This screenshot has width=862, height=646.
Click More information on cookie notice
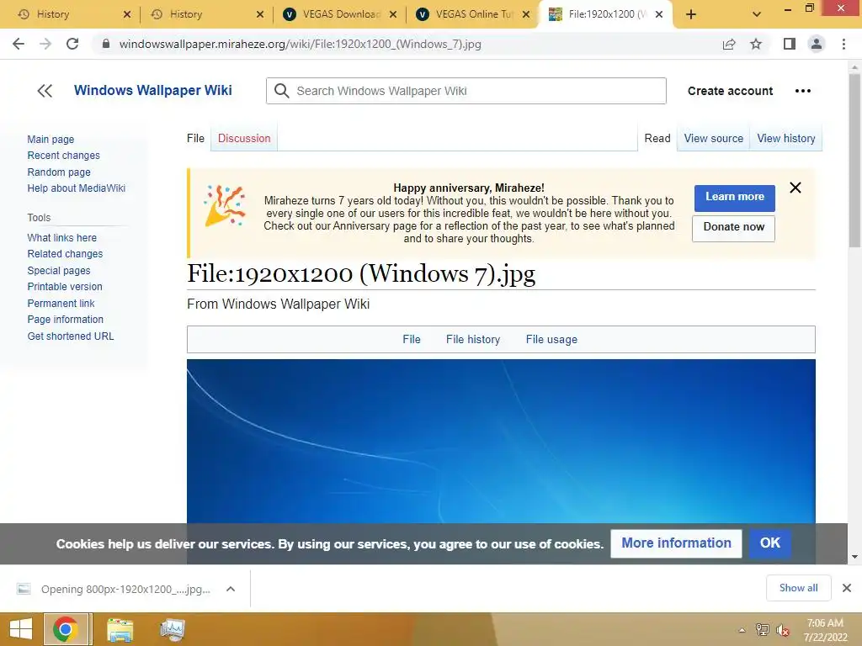pyautogui.click(x=676, y=543)
